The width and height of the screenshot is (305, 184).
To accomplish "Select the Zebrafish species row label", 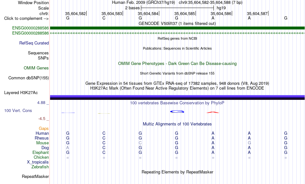I will 40,167.
